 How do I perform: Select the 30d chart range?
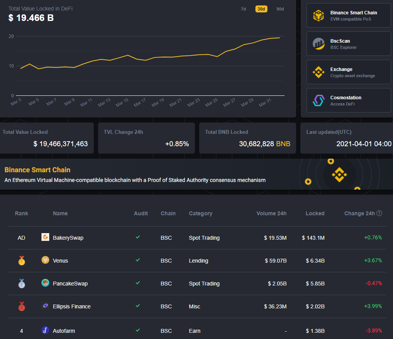pos(261,9)
